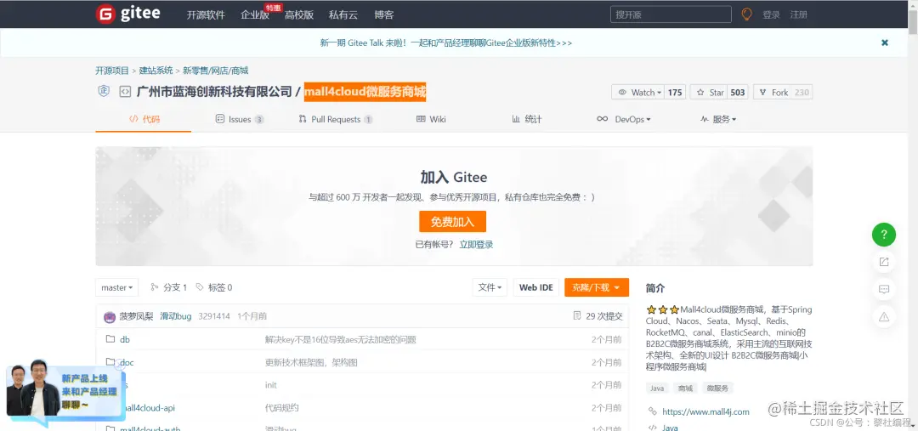Launch the Web IDE
The height and width of the screenshot is (431, 918).
(536, 287)
